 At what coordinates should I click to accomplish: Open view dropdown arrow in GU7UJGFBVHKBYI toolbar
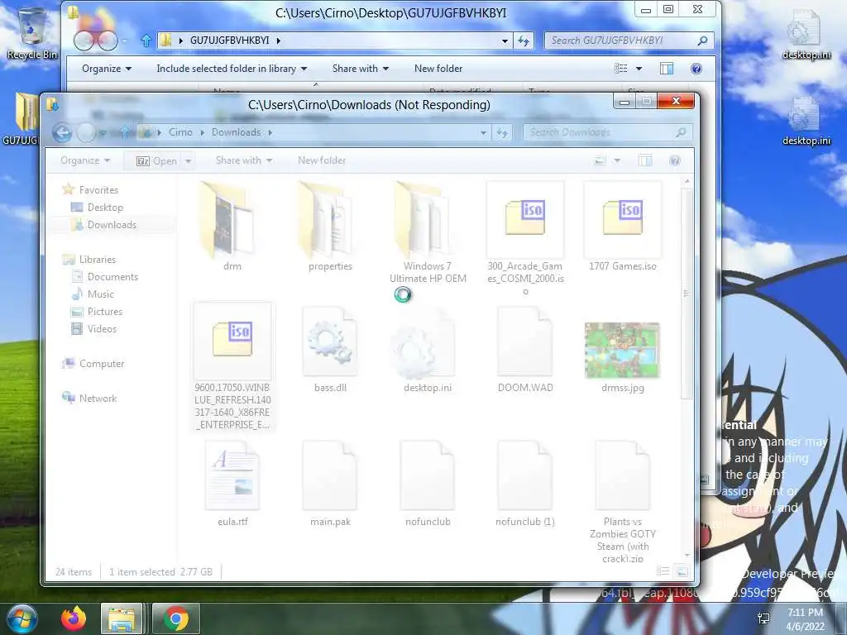(x=639, y=69)
